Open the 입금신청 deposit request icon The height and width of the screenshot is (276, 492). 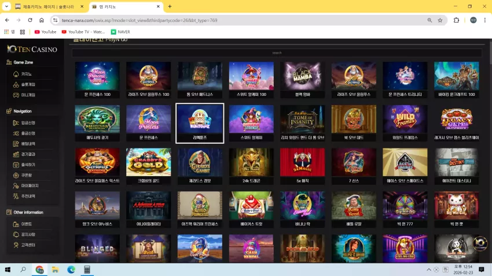[x=16, y=123]
